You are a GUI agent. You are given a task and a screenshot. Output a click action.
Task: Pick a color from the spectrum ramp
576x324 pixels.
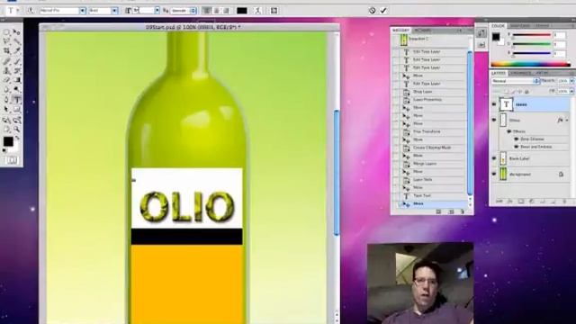[531, 64]
